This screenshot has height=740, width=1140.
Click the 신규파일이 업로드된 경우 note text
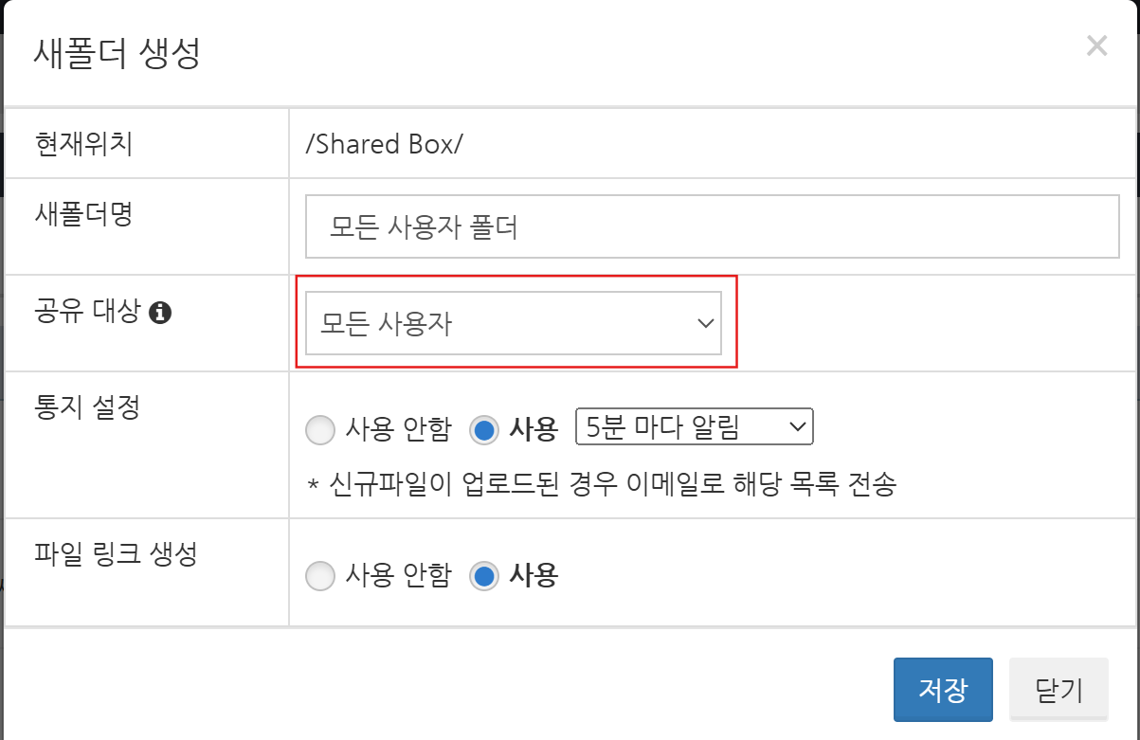point(601,484)
